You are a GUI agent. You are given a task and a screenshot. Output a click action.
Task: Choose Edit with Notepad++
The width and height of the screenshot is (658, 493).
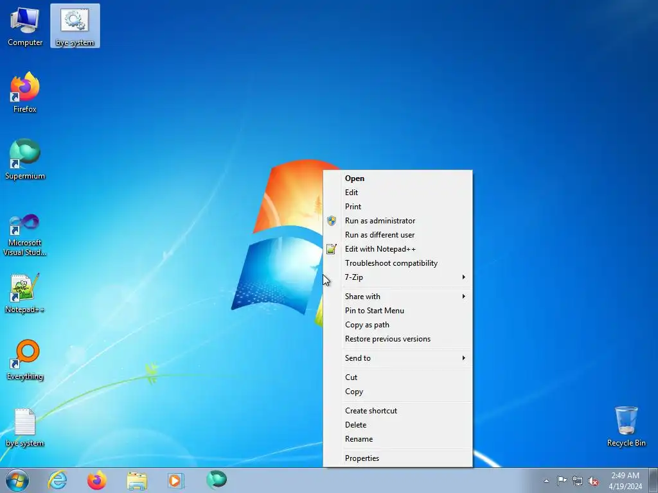pos(397,249)
